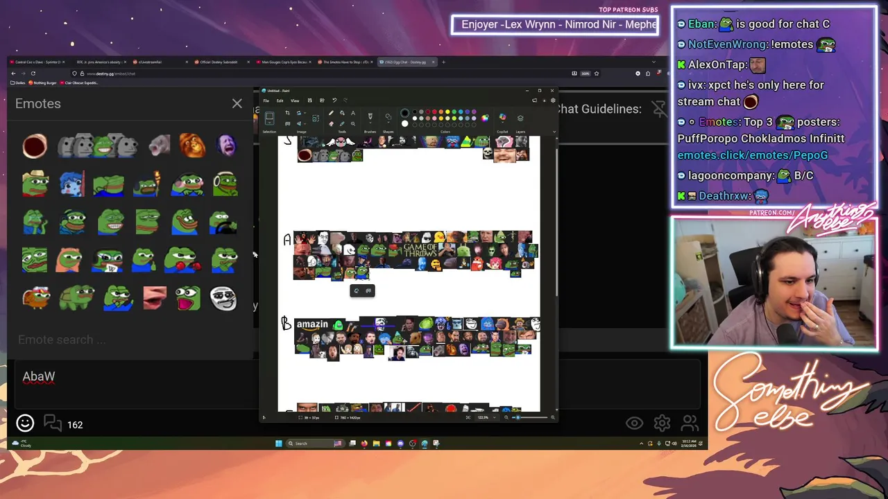Choose the dark red circle emote

[35, 146]
